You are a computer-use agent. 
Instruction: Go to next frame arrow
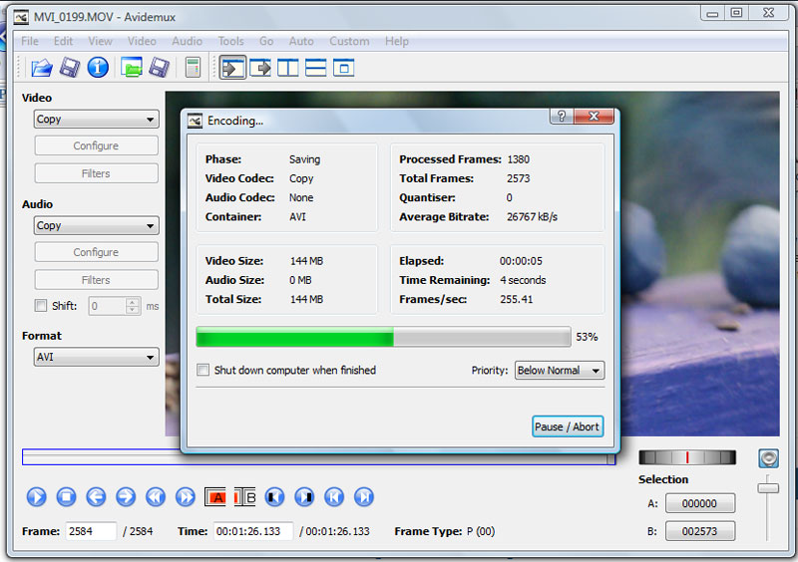126,496
